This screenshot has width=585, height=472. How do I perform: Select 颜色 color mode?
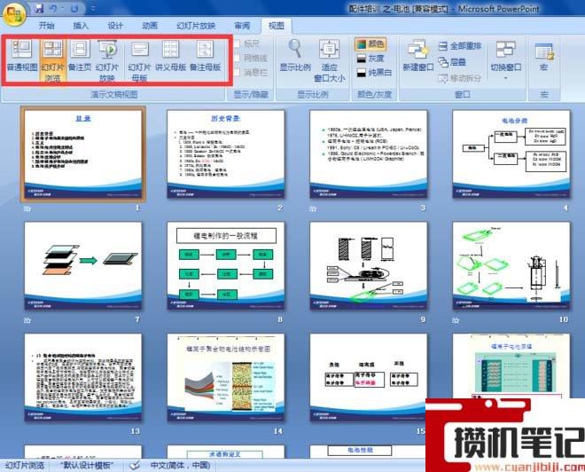[370, 44]
